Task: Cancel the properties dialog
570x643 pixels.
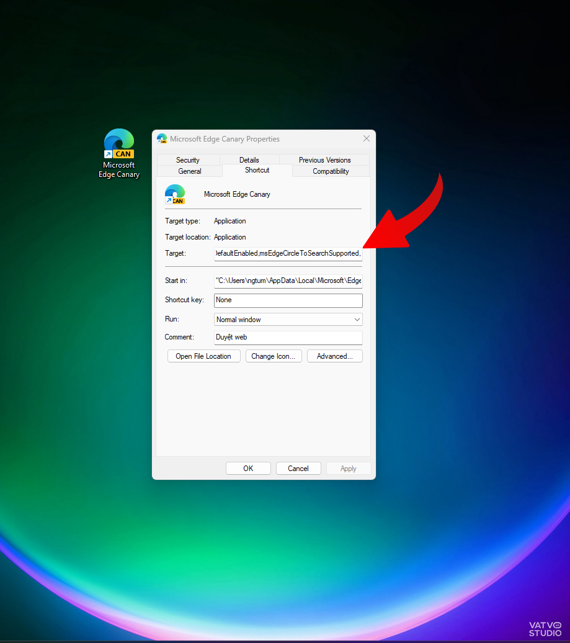Action: (x=298, y=469)
